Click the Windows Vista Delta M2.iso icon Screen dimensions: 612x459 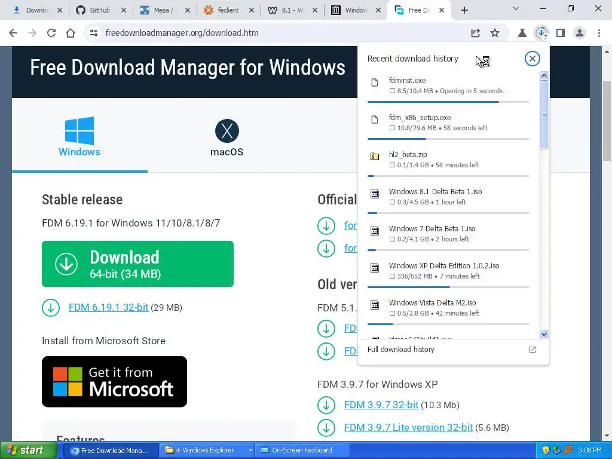pos(375,305)
